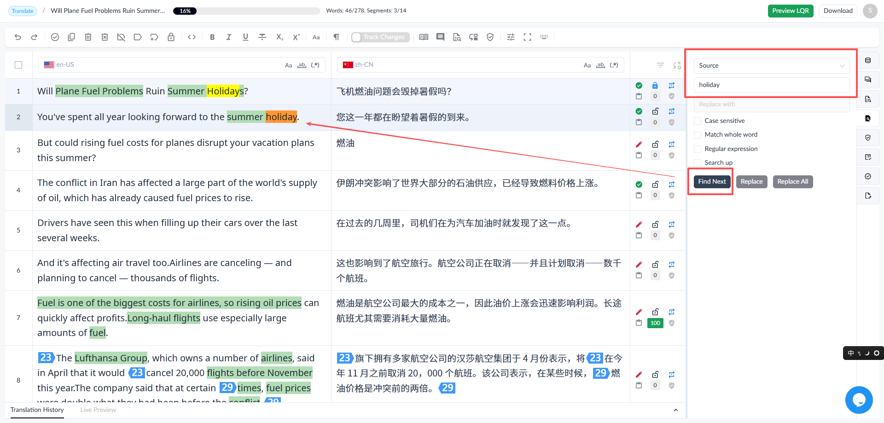
Task: Click the trash delete icon in toolbar
Action: [x=88, y=37]
